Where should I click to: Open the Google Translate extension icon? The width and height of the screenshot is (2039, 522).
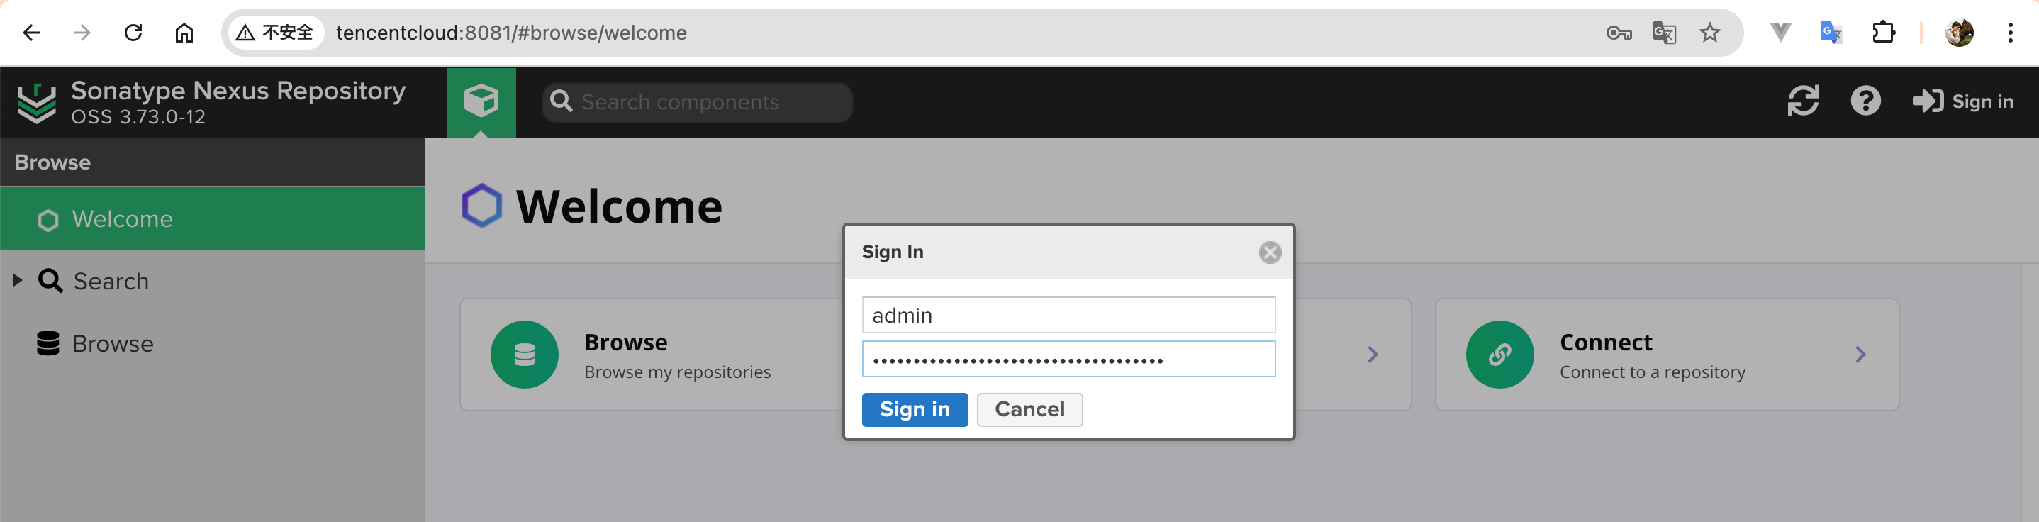coord(1831,33)
